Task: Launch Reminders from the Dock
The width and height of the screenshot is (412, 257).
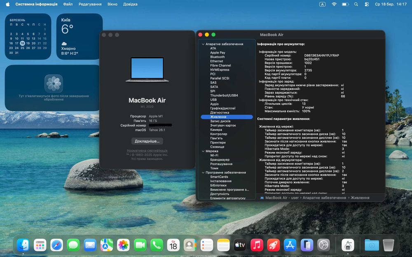Action: click(207, 245)
